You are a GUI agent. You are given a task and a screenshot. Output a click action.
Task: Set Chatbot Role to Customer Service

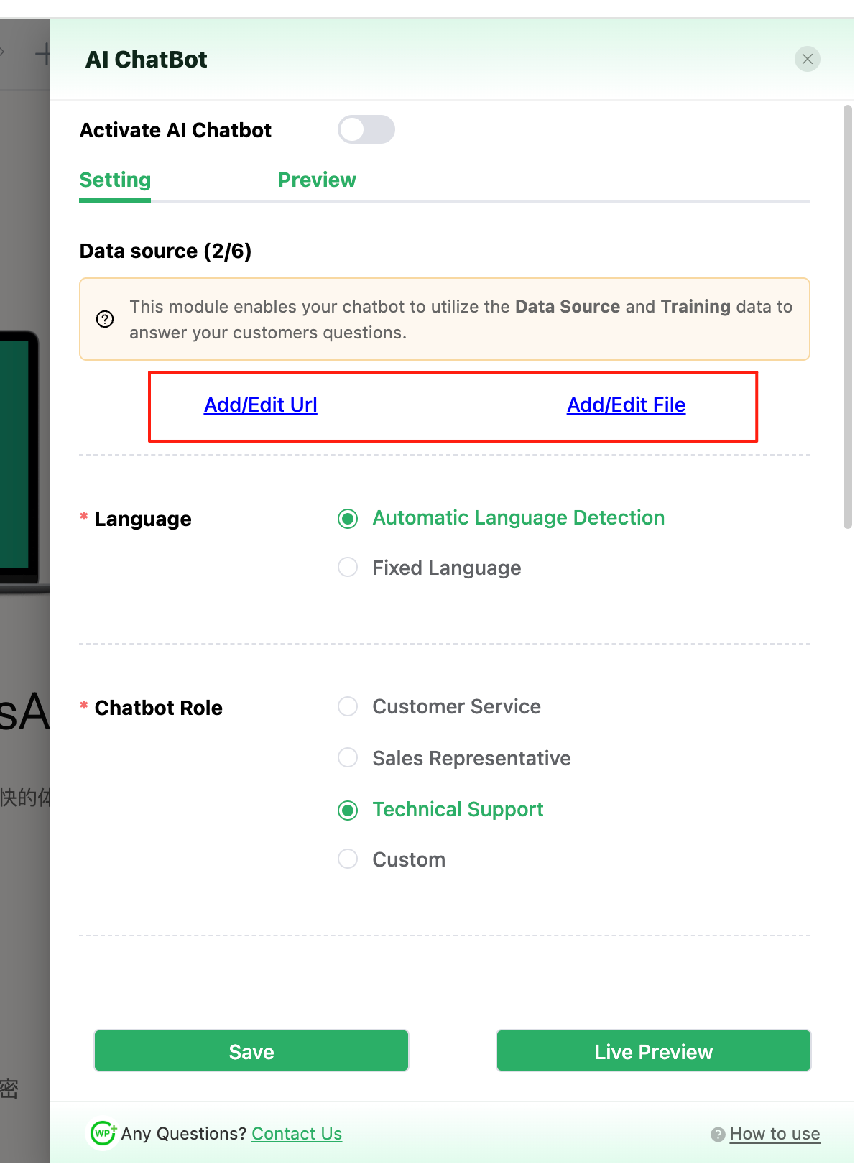click(347, 706)
